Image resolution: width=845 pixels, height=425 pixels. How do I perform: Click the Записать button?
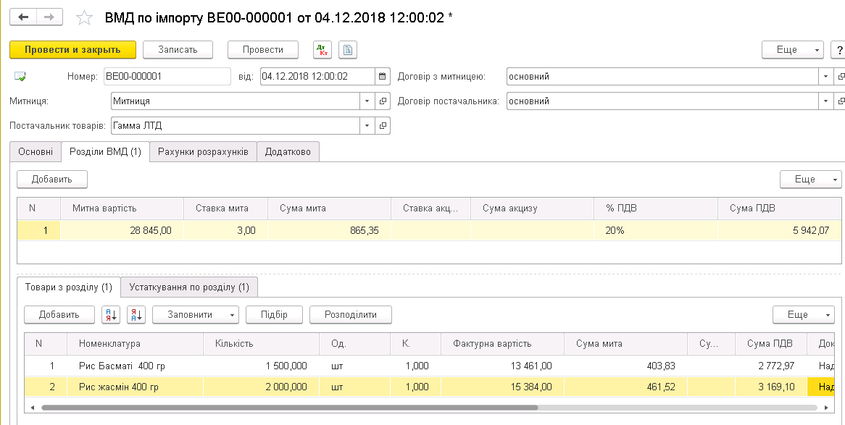tap(178, 49)
